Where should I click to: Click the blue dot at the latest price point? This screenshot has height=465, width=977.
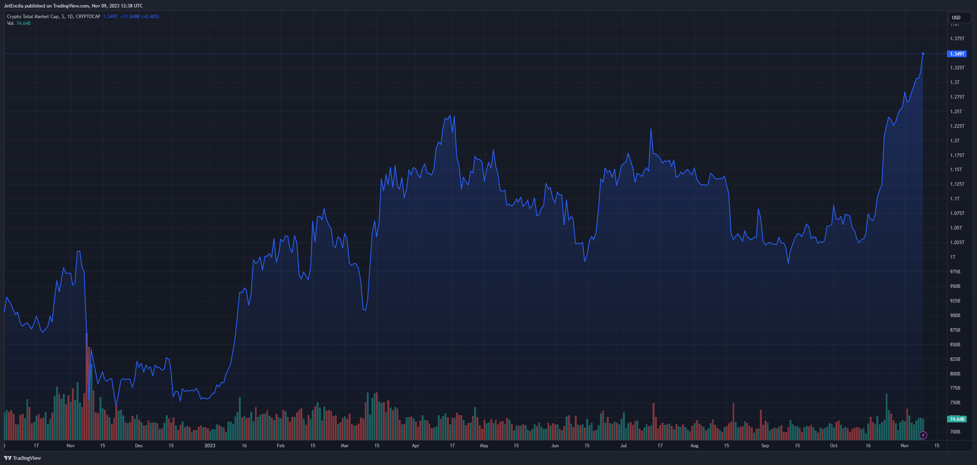pyautogui.click(x=923, y=54)
